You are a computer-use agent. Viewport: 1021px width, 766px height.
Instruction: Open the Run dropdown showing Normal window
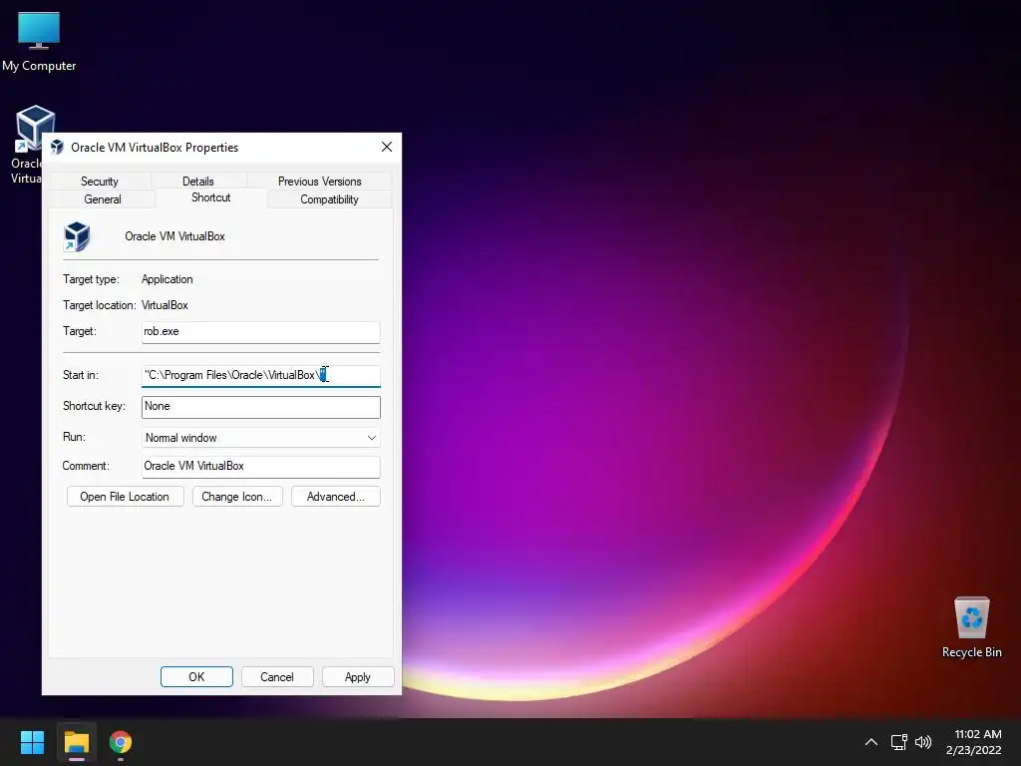260,438
